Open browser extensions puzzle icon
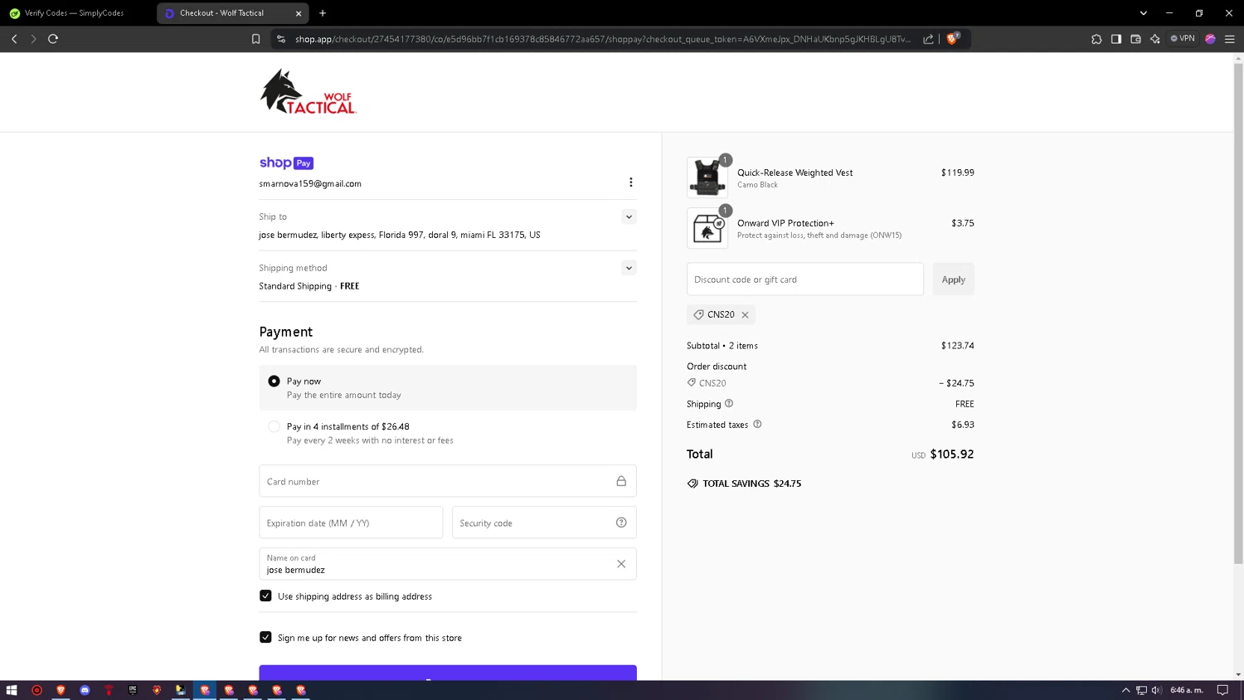Screen dimensions: 1244x700 1096,39
